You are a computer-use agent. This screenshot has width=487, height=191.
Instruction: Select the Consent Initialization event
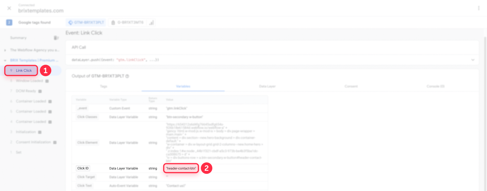[x=33, y=142]
